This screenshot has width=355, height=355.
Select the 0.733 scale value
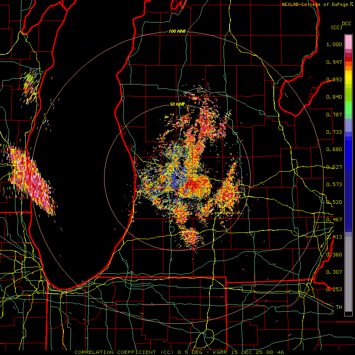pos(334,132)
